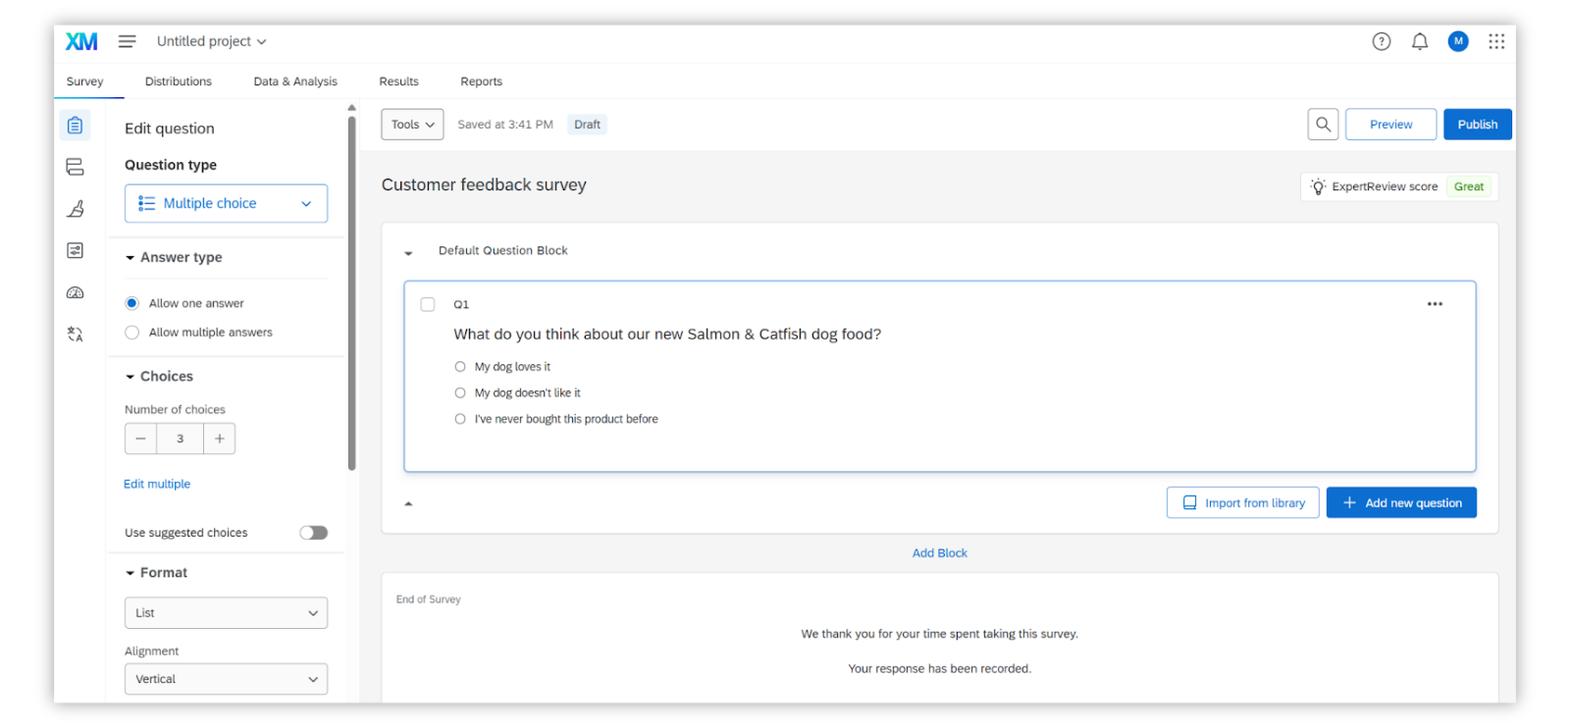Screen dimensions: 1570x728
Task: Open Translations icon in left sidebar
Action: click(x=75, y=335)
